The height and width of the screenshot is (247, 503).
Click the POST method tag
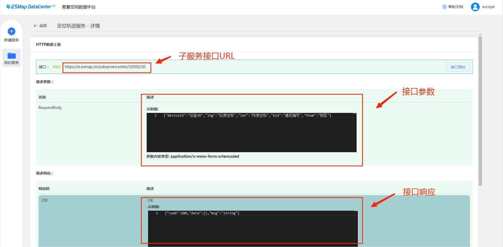pos(56,67)
